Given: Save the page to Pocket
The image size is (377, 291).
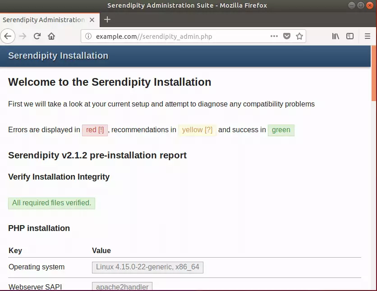Looking at the screenshot, I should click(x=287, y=36).
